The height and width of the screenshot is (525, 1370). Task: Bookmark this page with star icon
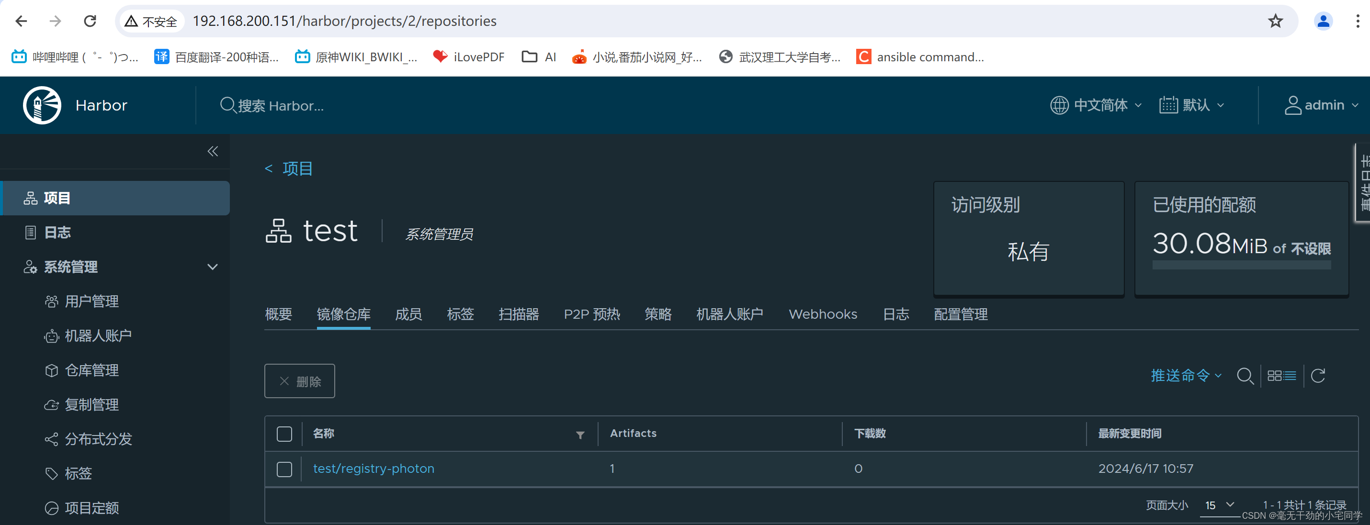[x=1275, y=21]
